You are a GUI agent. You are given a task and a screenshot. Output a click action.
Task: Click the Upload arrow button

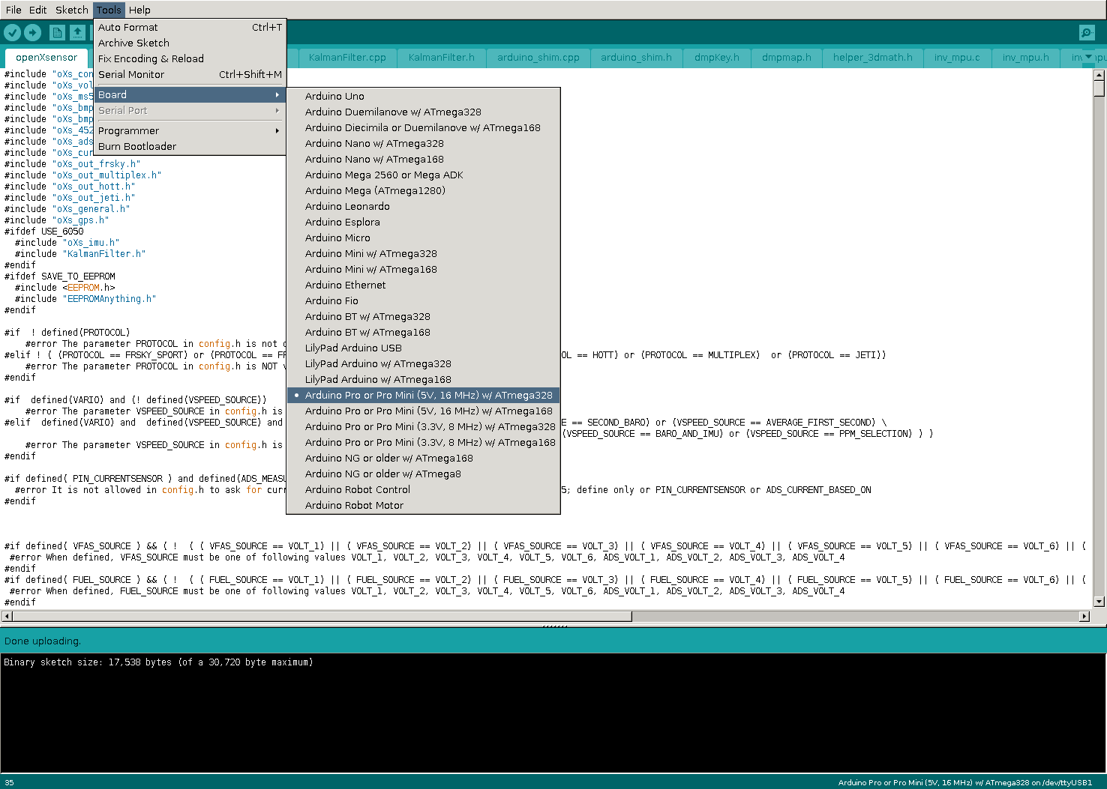point(32,32)
